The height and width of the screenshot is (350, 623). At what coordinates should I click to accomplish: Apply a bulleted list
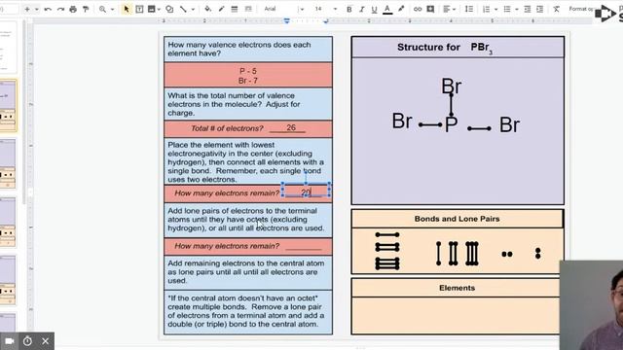[x=507, y=9]
